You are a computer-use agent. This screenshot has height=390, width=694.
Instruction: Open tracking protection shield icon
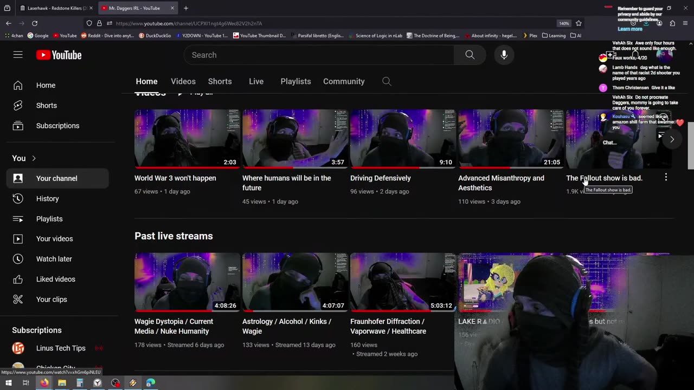pos(89,23)
